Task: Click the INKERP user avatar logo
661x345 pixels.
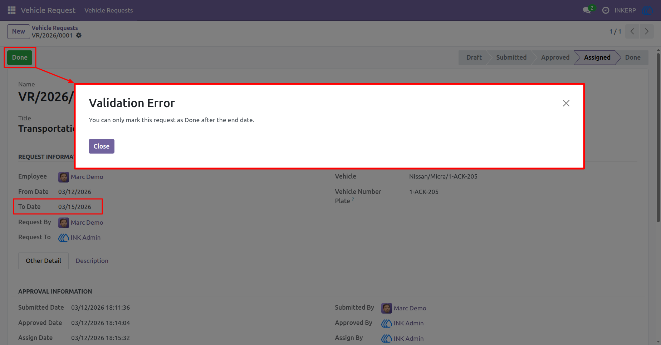Action: [647, 10]
